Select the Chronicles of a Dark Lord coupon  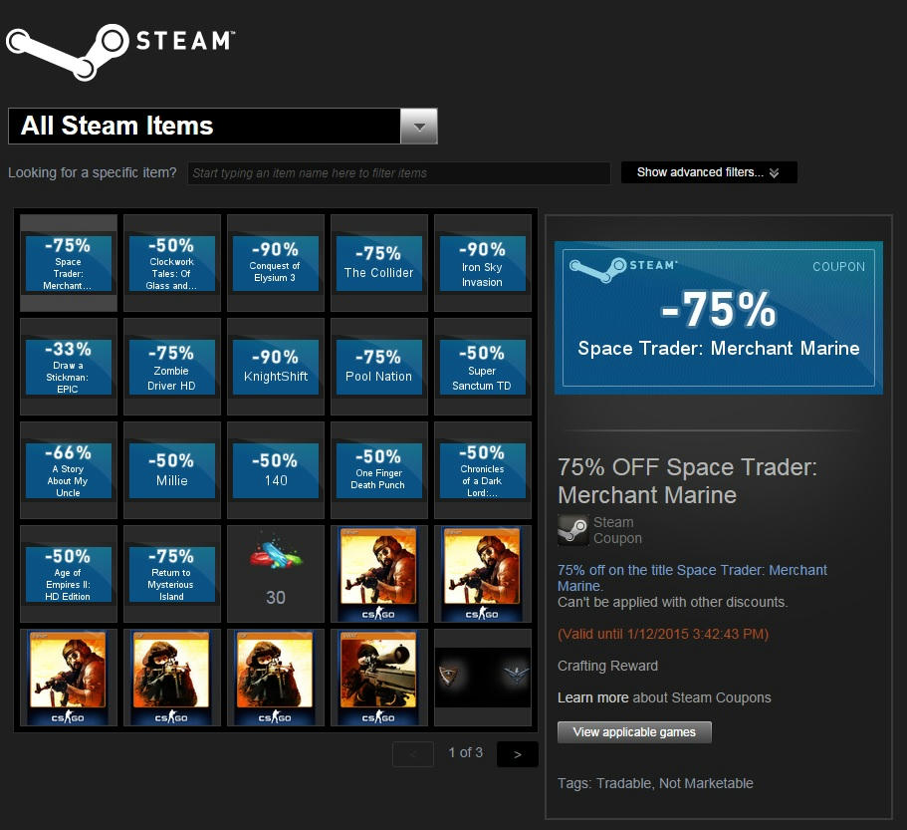(483, 470)
